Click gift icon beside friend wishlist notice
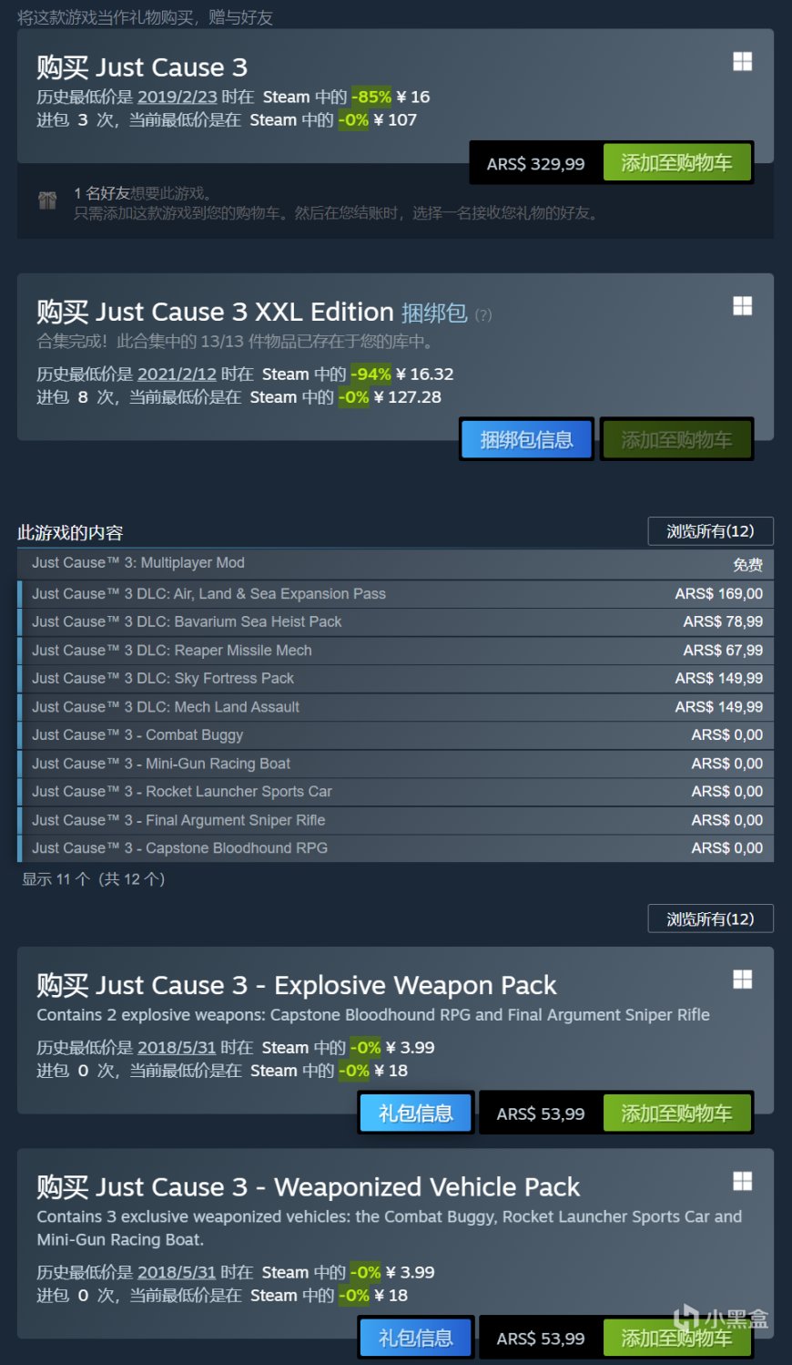The height and width of the screenshot is (1365, 792). click(x=47, y=201)
